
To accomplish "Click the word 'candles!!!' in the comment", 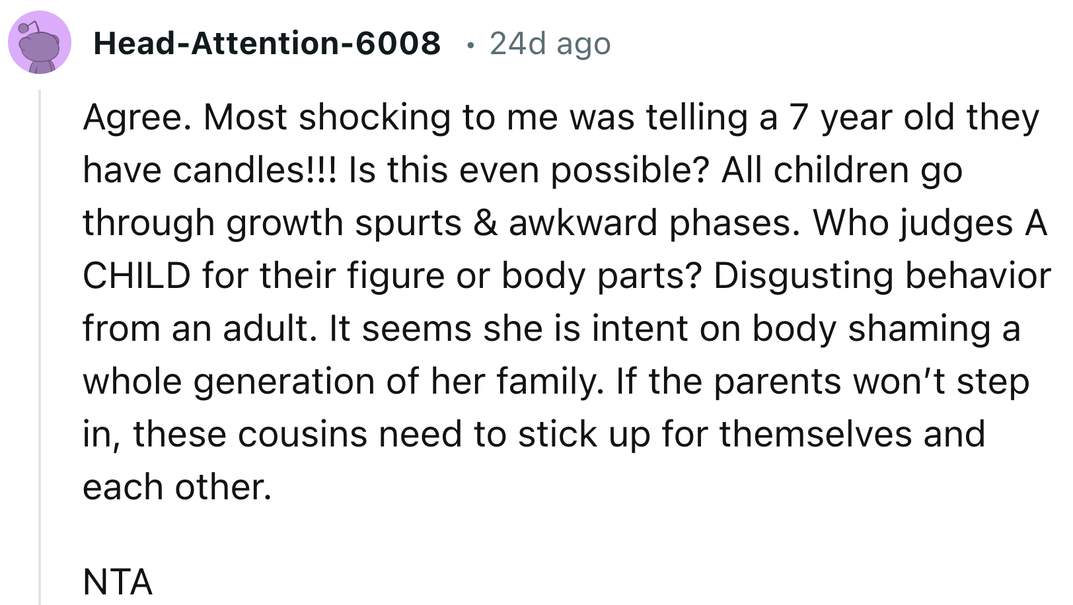I will click(255, 170).
